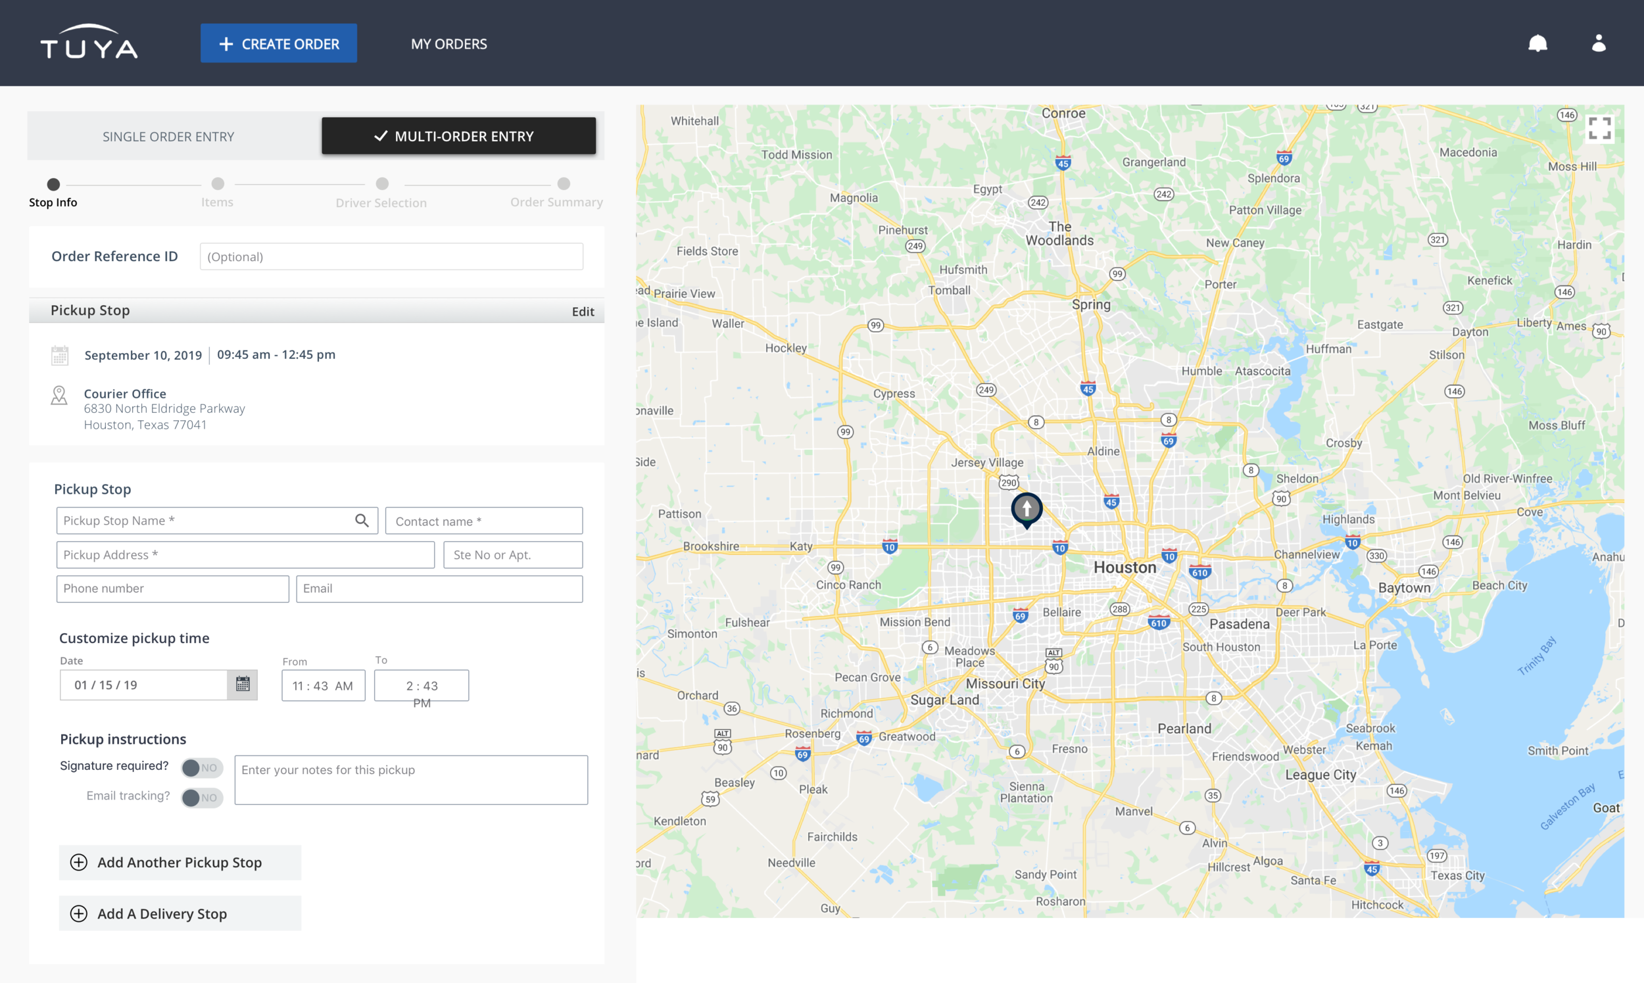Click the September 10, 2019 date text
The image size is (1644, 983).
[143, 355]
